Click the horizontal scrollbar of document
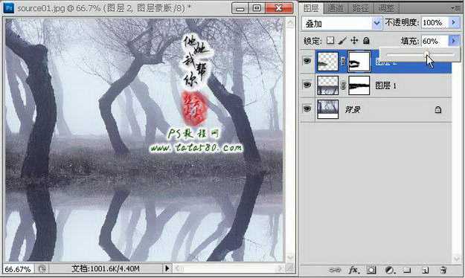The width and height of the screenshot is (465, 278). 228,269
